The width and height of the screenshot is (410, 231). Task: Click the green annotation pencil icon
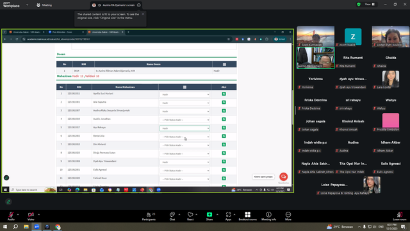click(x=8, y=201)
